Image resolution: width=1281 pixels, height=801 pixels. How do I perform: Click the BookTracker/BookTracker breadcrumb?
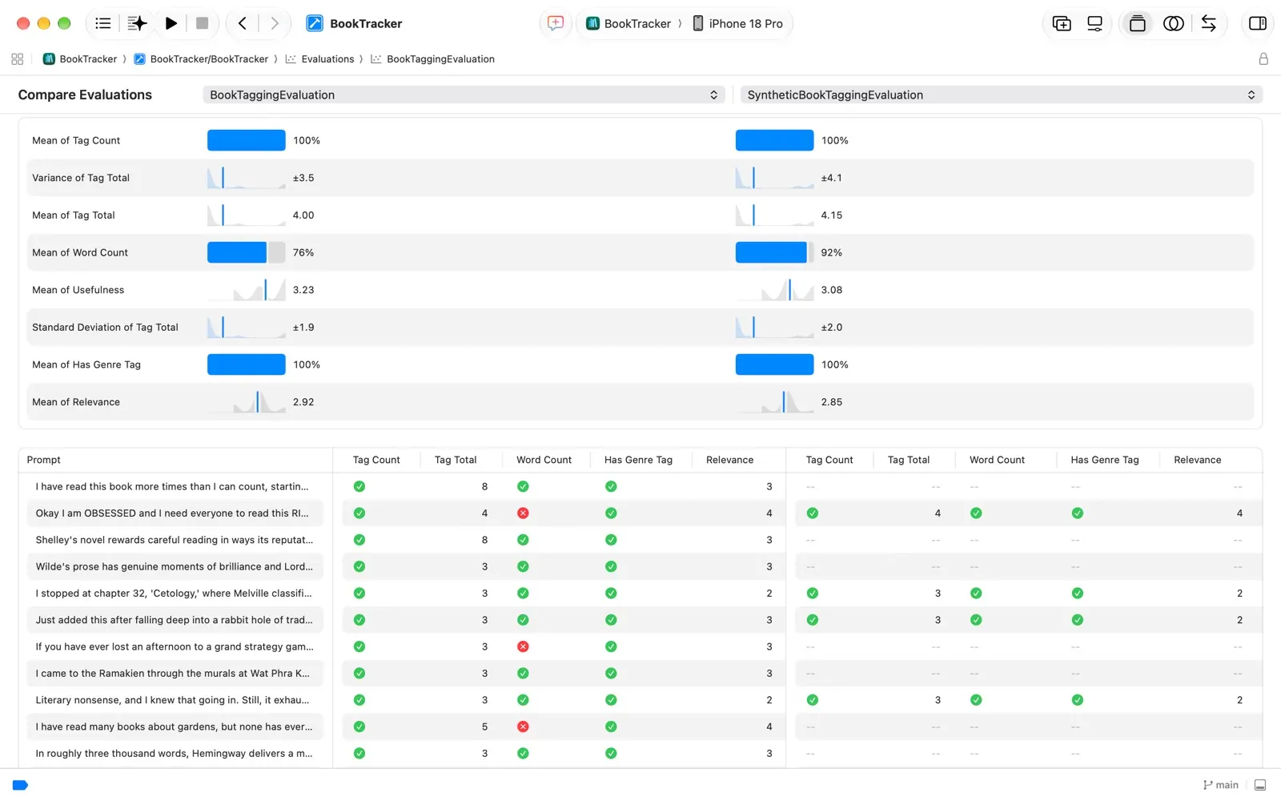tap(201, 59)
